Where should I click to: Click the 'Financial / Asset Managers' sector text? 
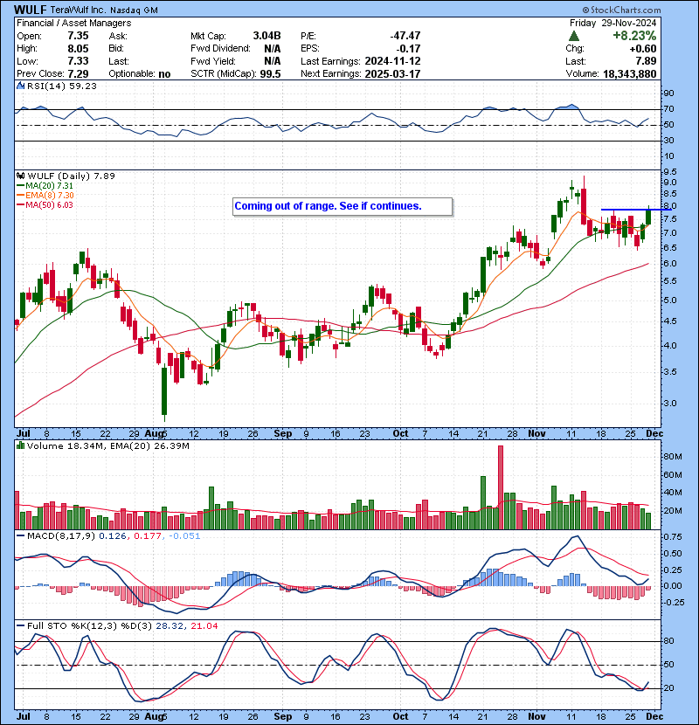[74, 23]
